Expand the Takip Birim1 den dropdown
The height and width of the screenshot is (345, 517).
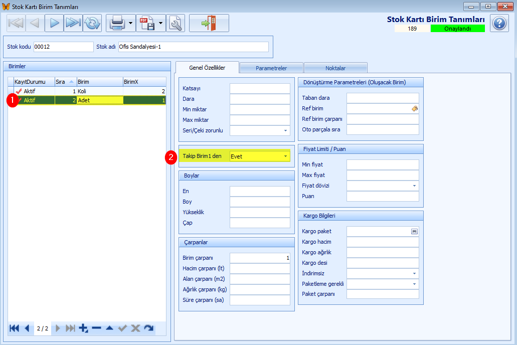[x=285, y=156]
